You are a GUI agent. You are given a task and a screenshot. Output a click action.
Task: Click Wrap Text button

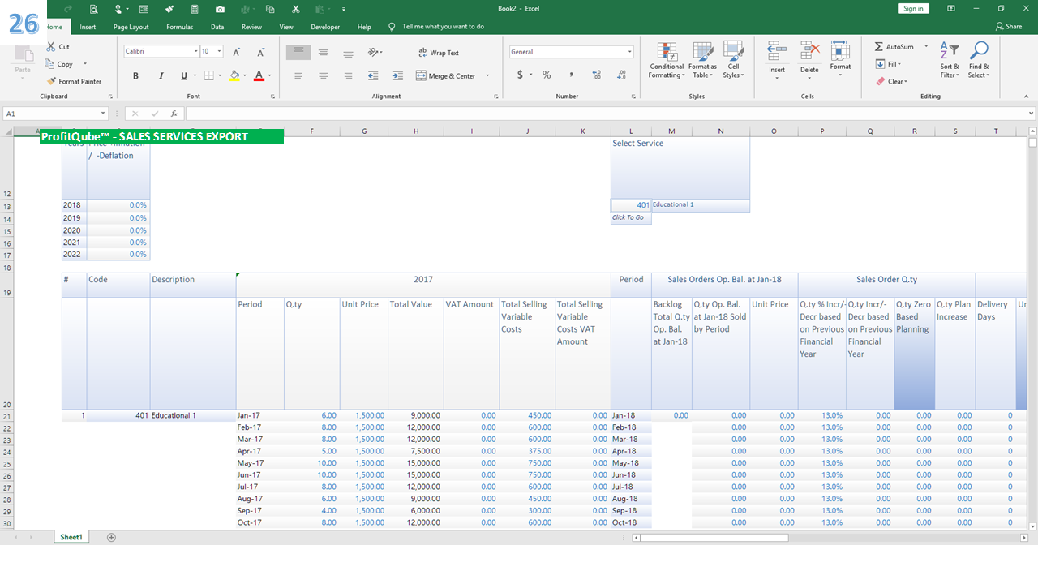[439, 53]
